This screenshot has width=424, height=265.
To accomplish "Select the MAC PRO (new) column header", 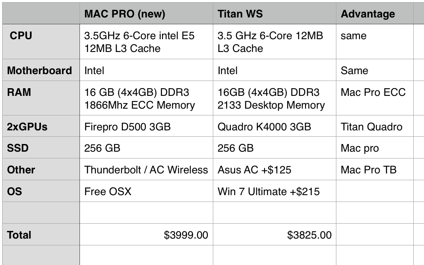I will pos(146,14).
